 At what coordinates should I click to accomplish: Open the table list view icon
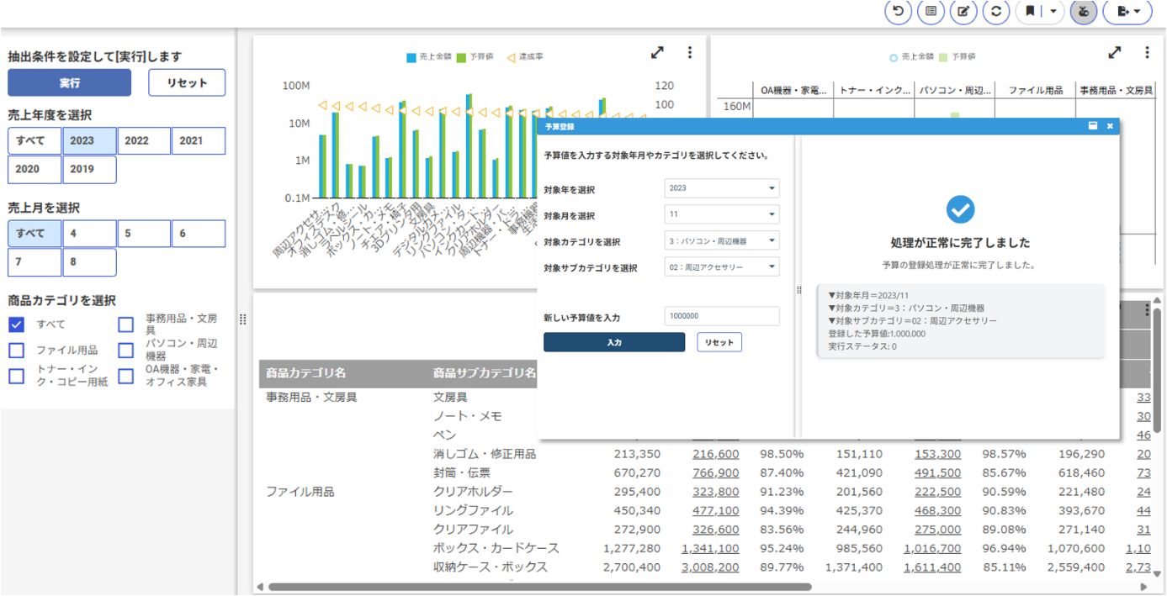click(931, 12)
